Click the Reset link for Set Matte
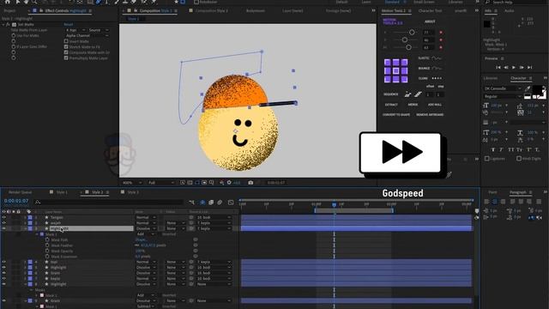 tap(69, 25)
